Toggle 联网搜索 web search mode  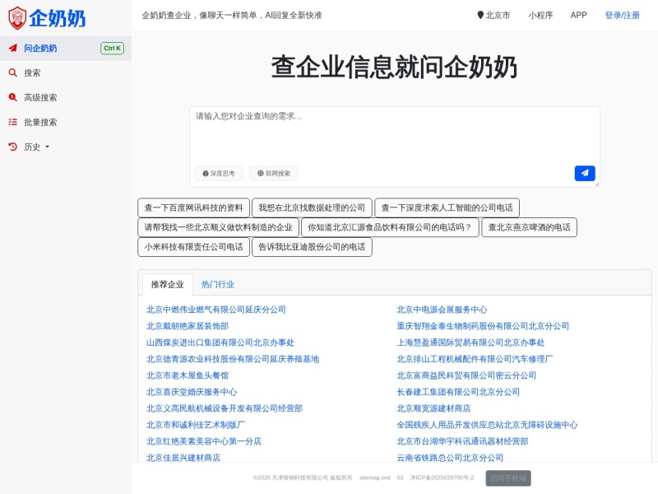[274, 173]
